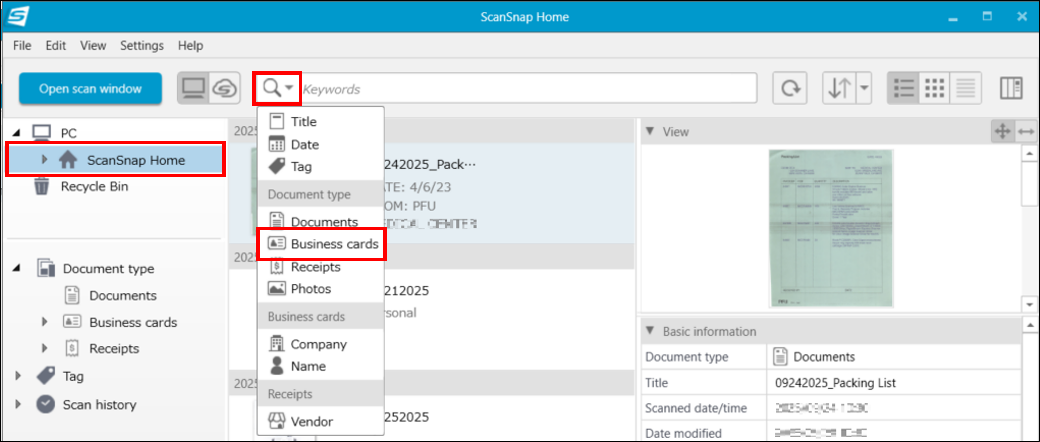Choose Documents in search dropdown menu

pos(320,221)
